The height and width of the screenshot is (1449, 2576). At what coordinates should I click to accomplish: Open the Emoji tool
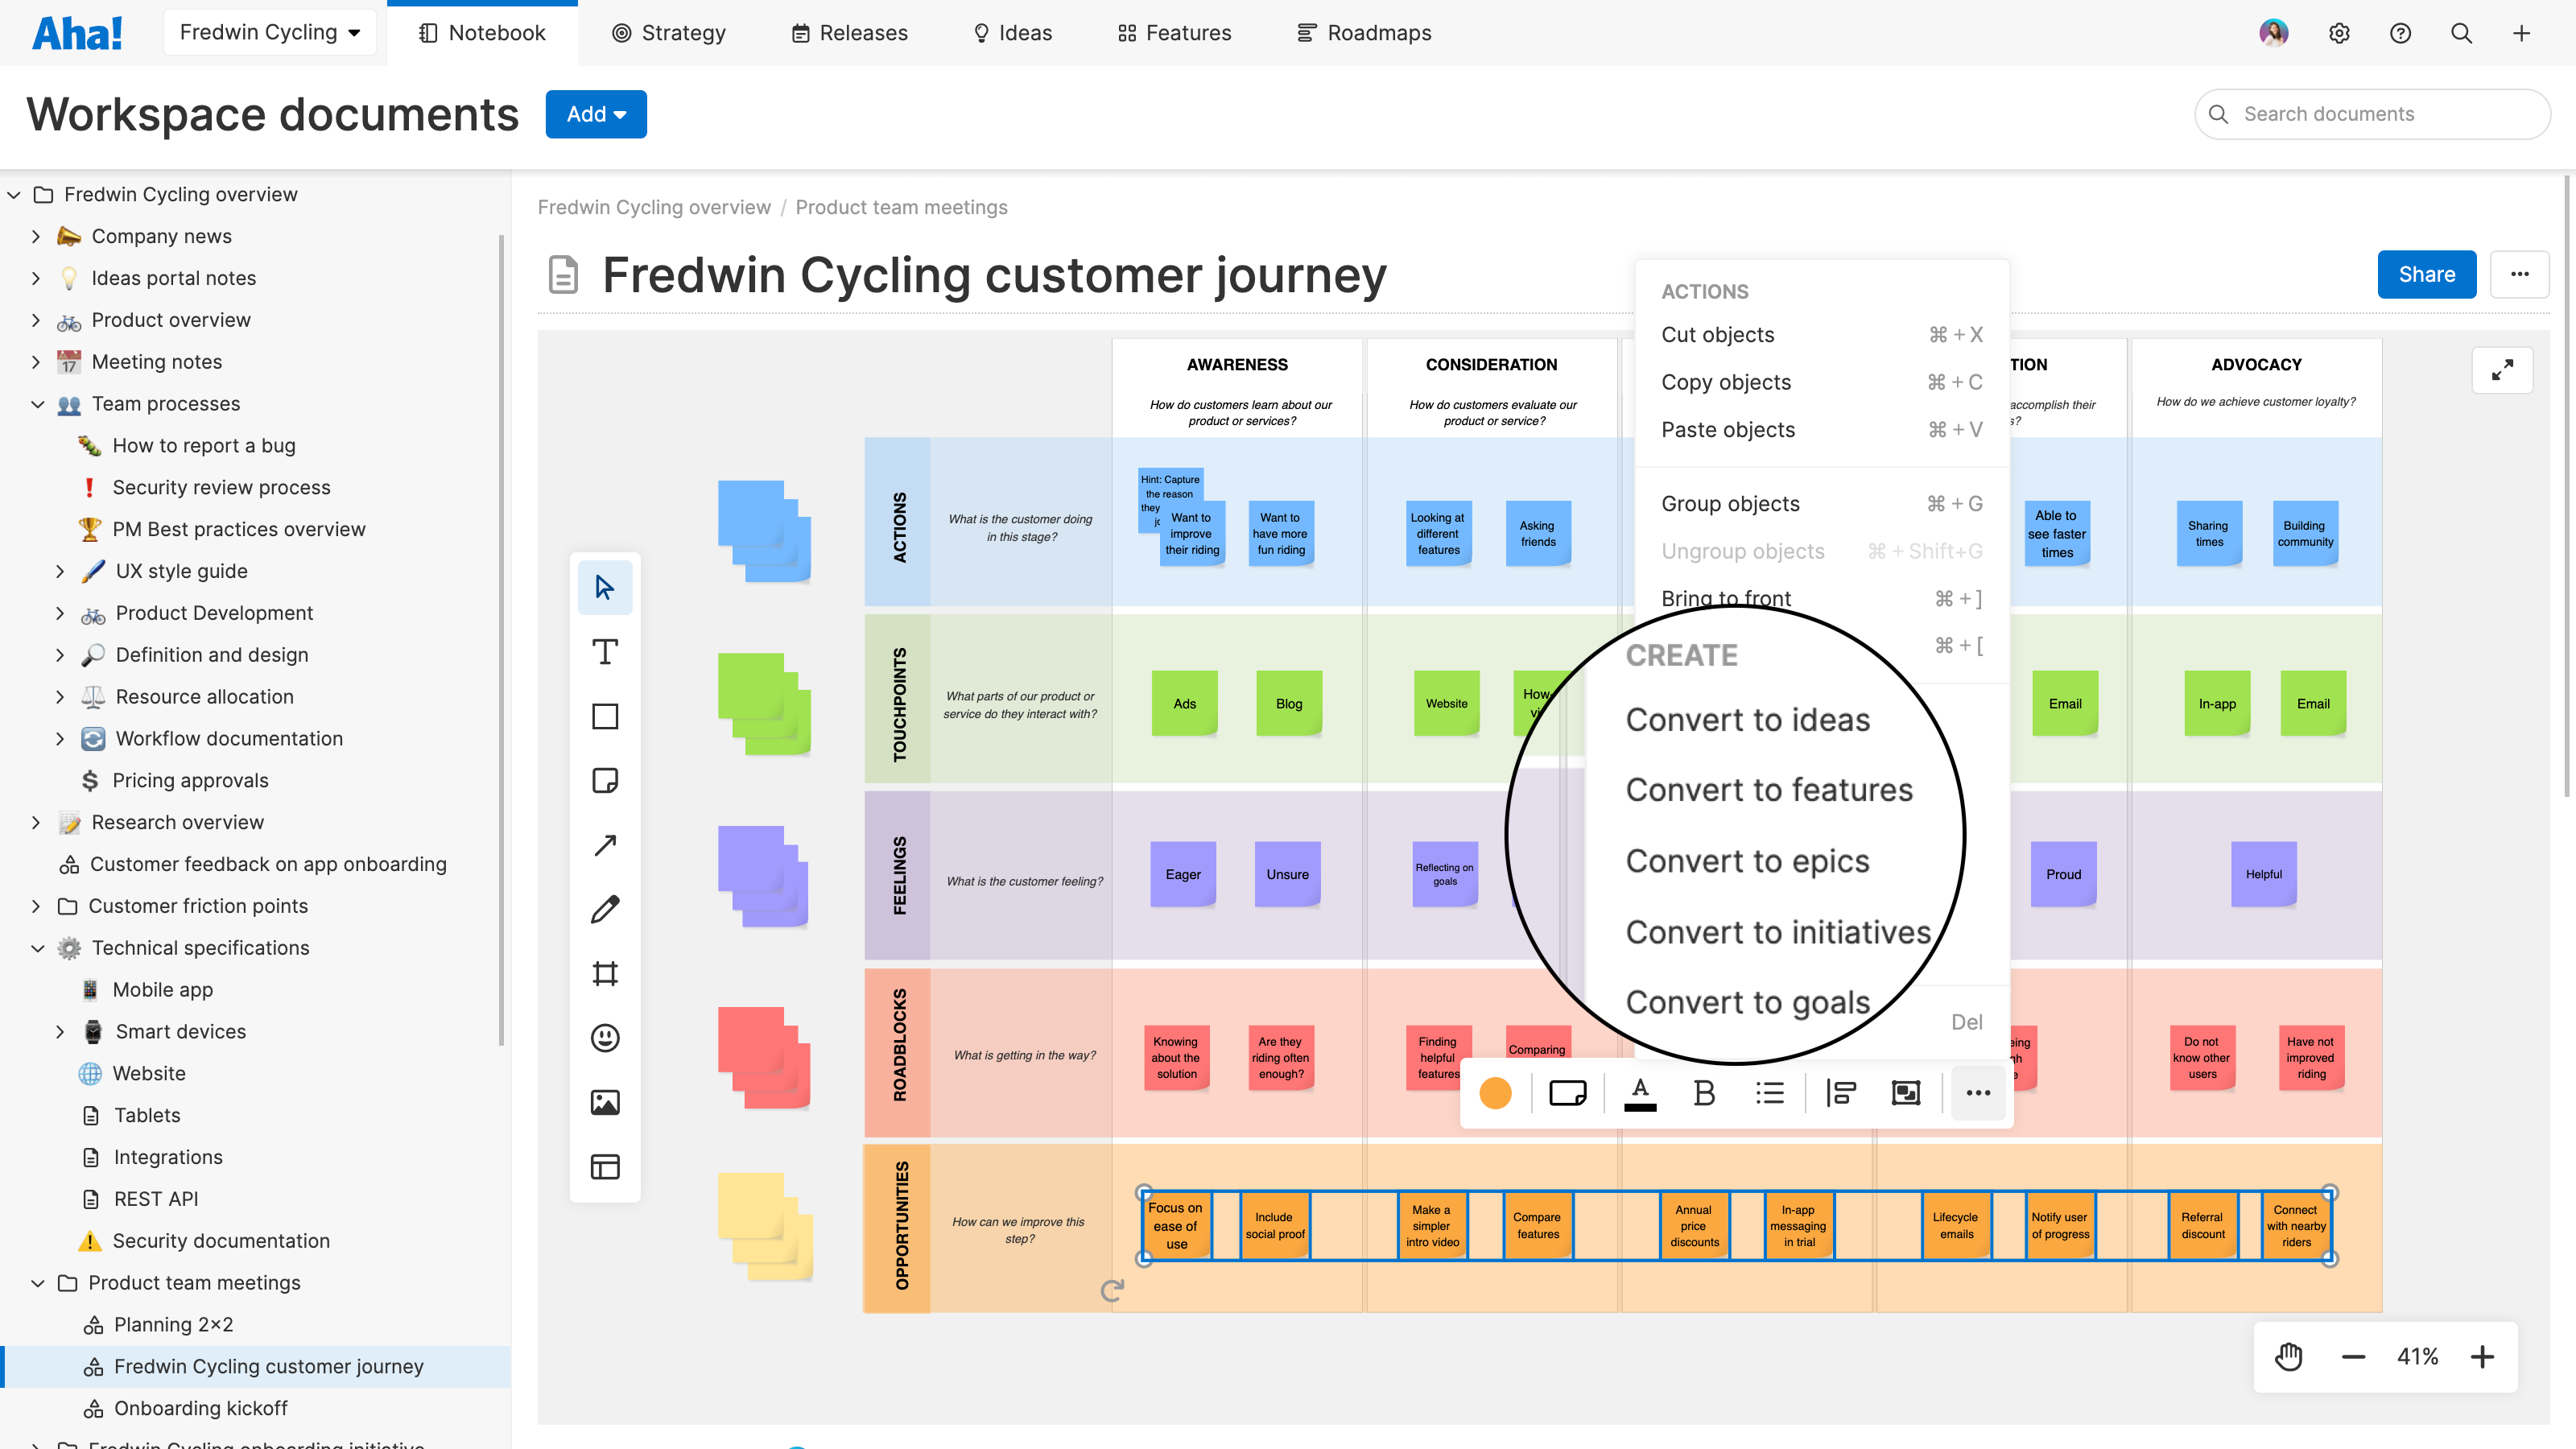coord(605,1038)
